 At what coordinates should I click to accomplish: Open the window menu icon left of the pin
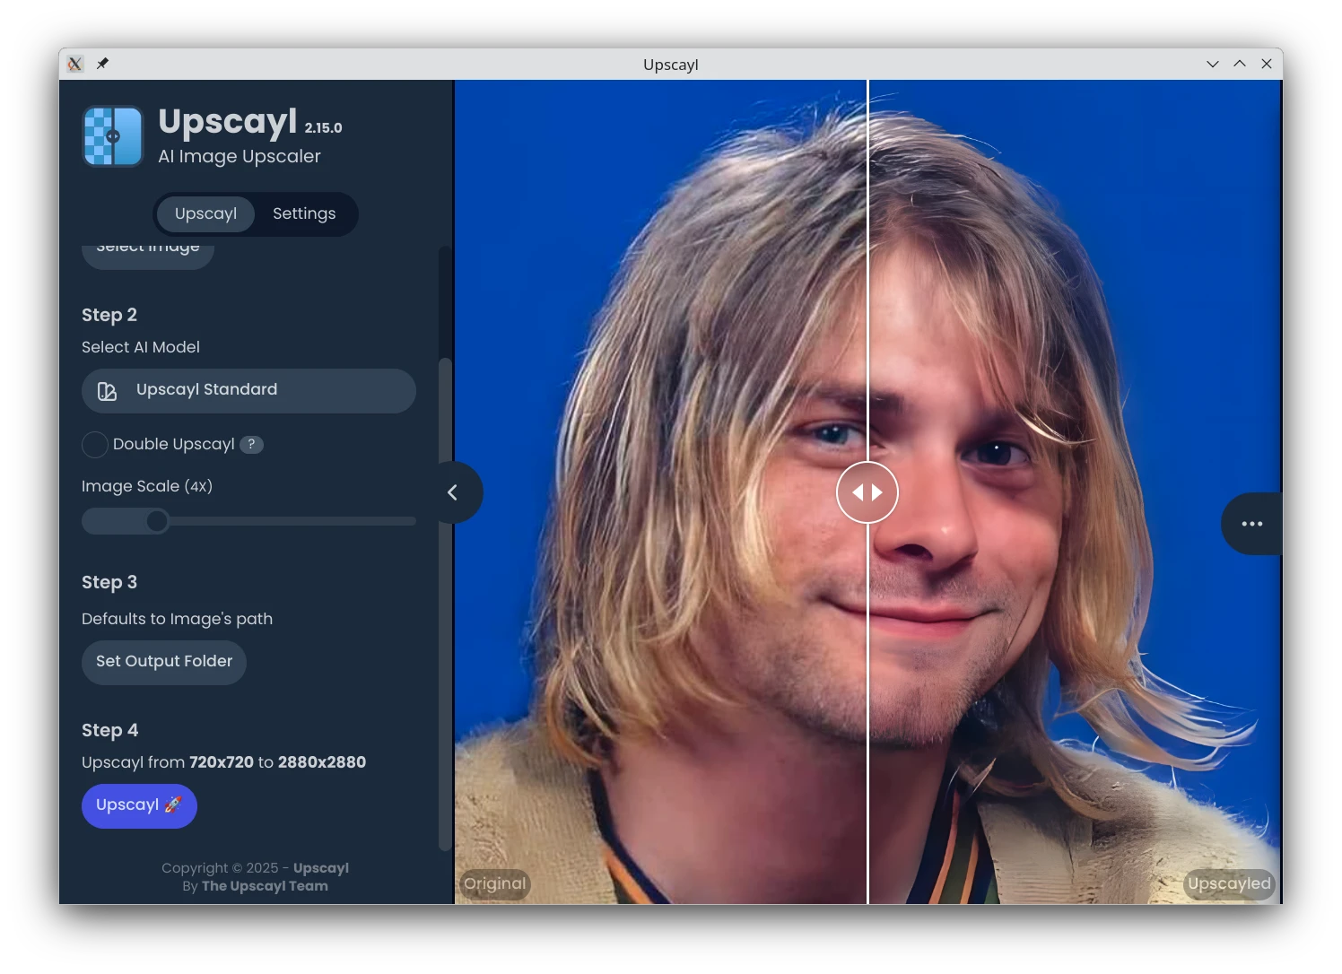coord(75,64)
